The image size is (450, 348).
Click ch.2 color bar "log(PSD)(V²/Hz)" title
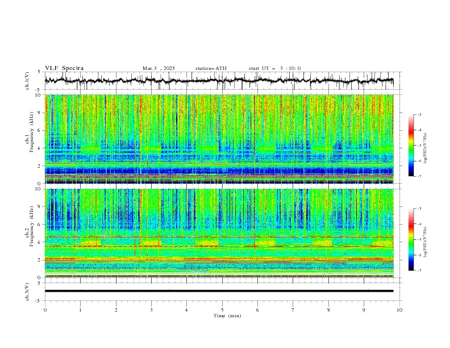(425, 242)
